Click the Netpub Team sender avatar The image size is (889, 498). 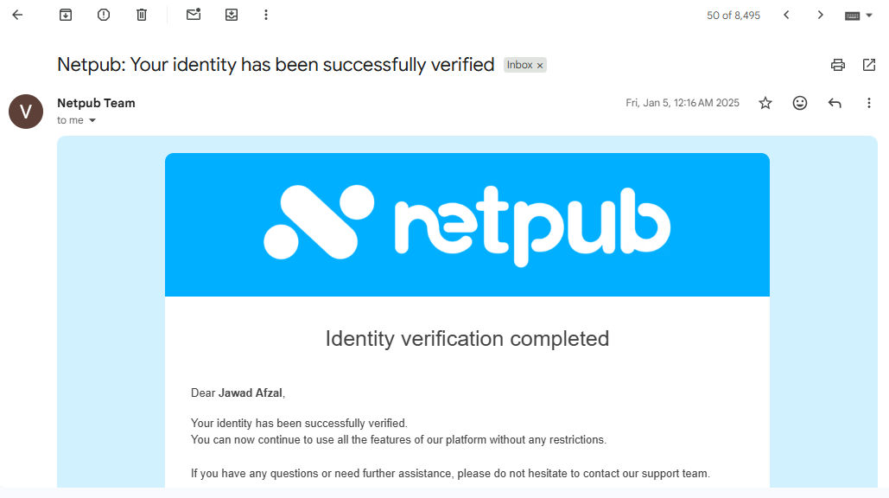pyautogui.click(x=26, y=112)
